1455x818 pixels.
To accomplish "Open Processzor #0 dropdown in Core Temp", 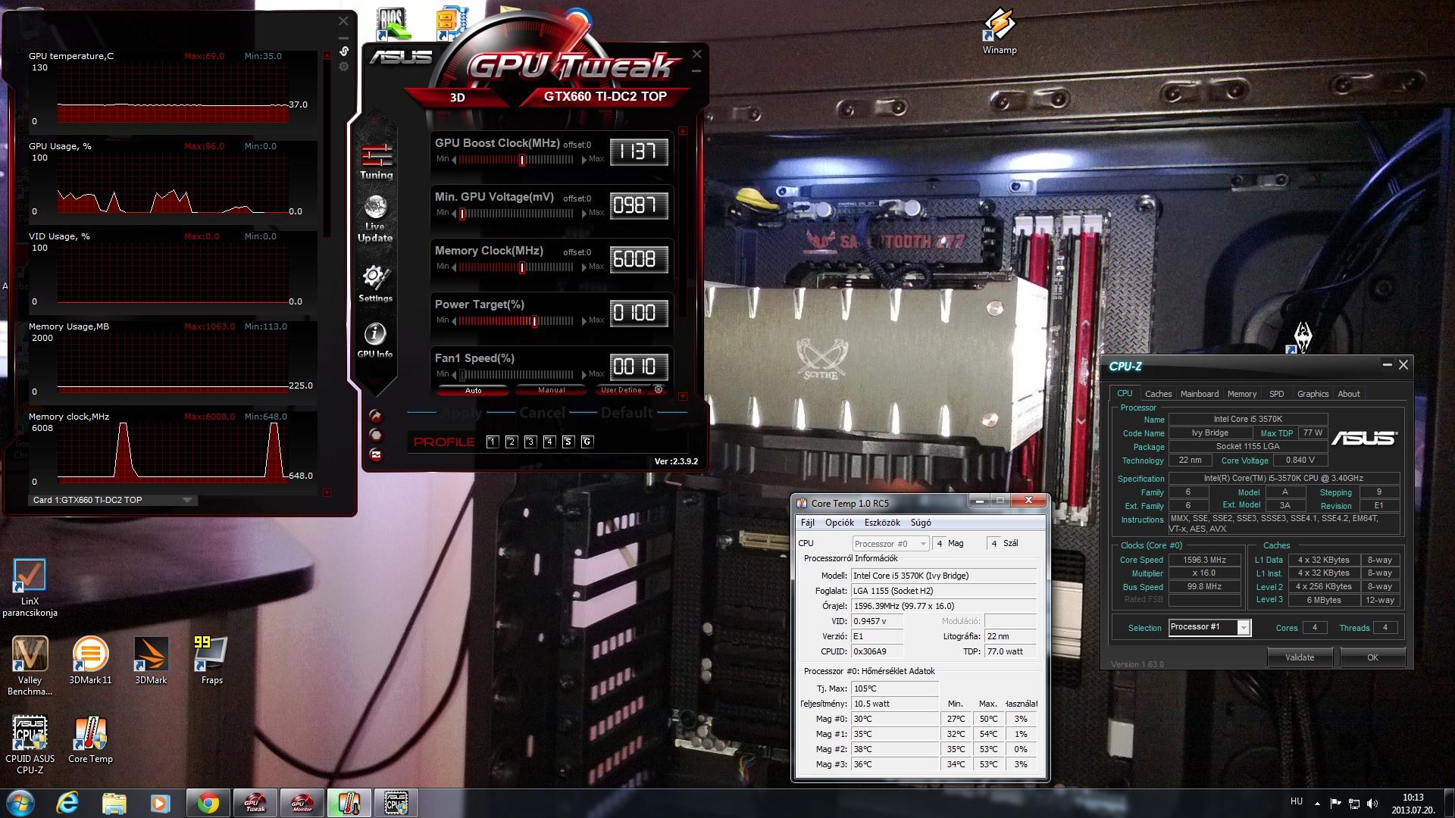I will [890, 543].
